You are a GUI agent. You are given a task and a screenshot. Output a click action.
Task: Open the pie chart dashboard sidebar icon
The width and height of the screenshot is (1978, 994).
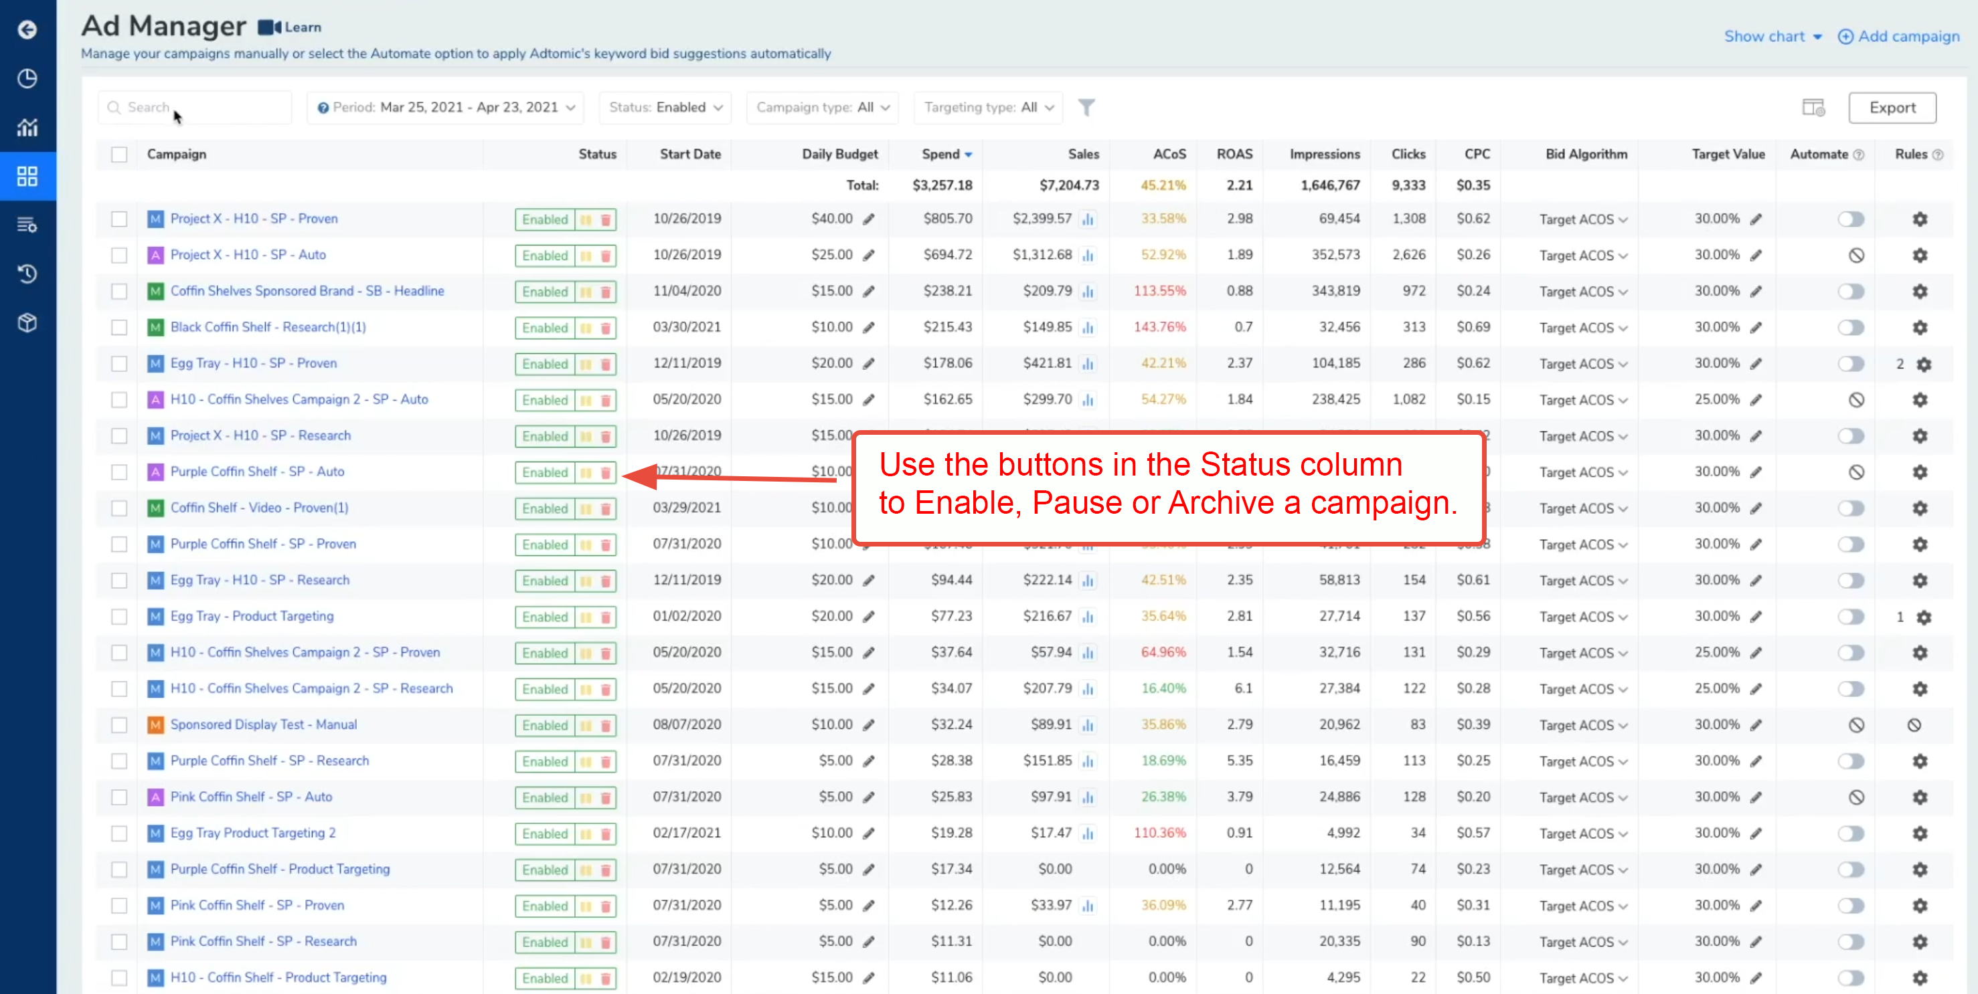(27, 78)
